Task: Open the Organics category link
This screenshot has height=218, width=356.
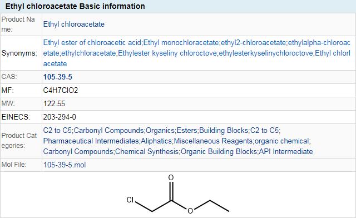Action: point(160,131)
